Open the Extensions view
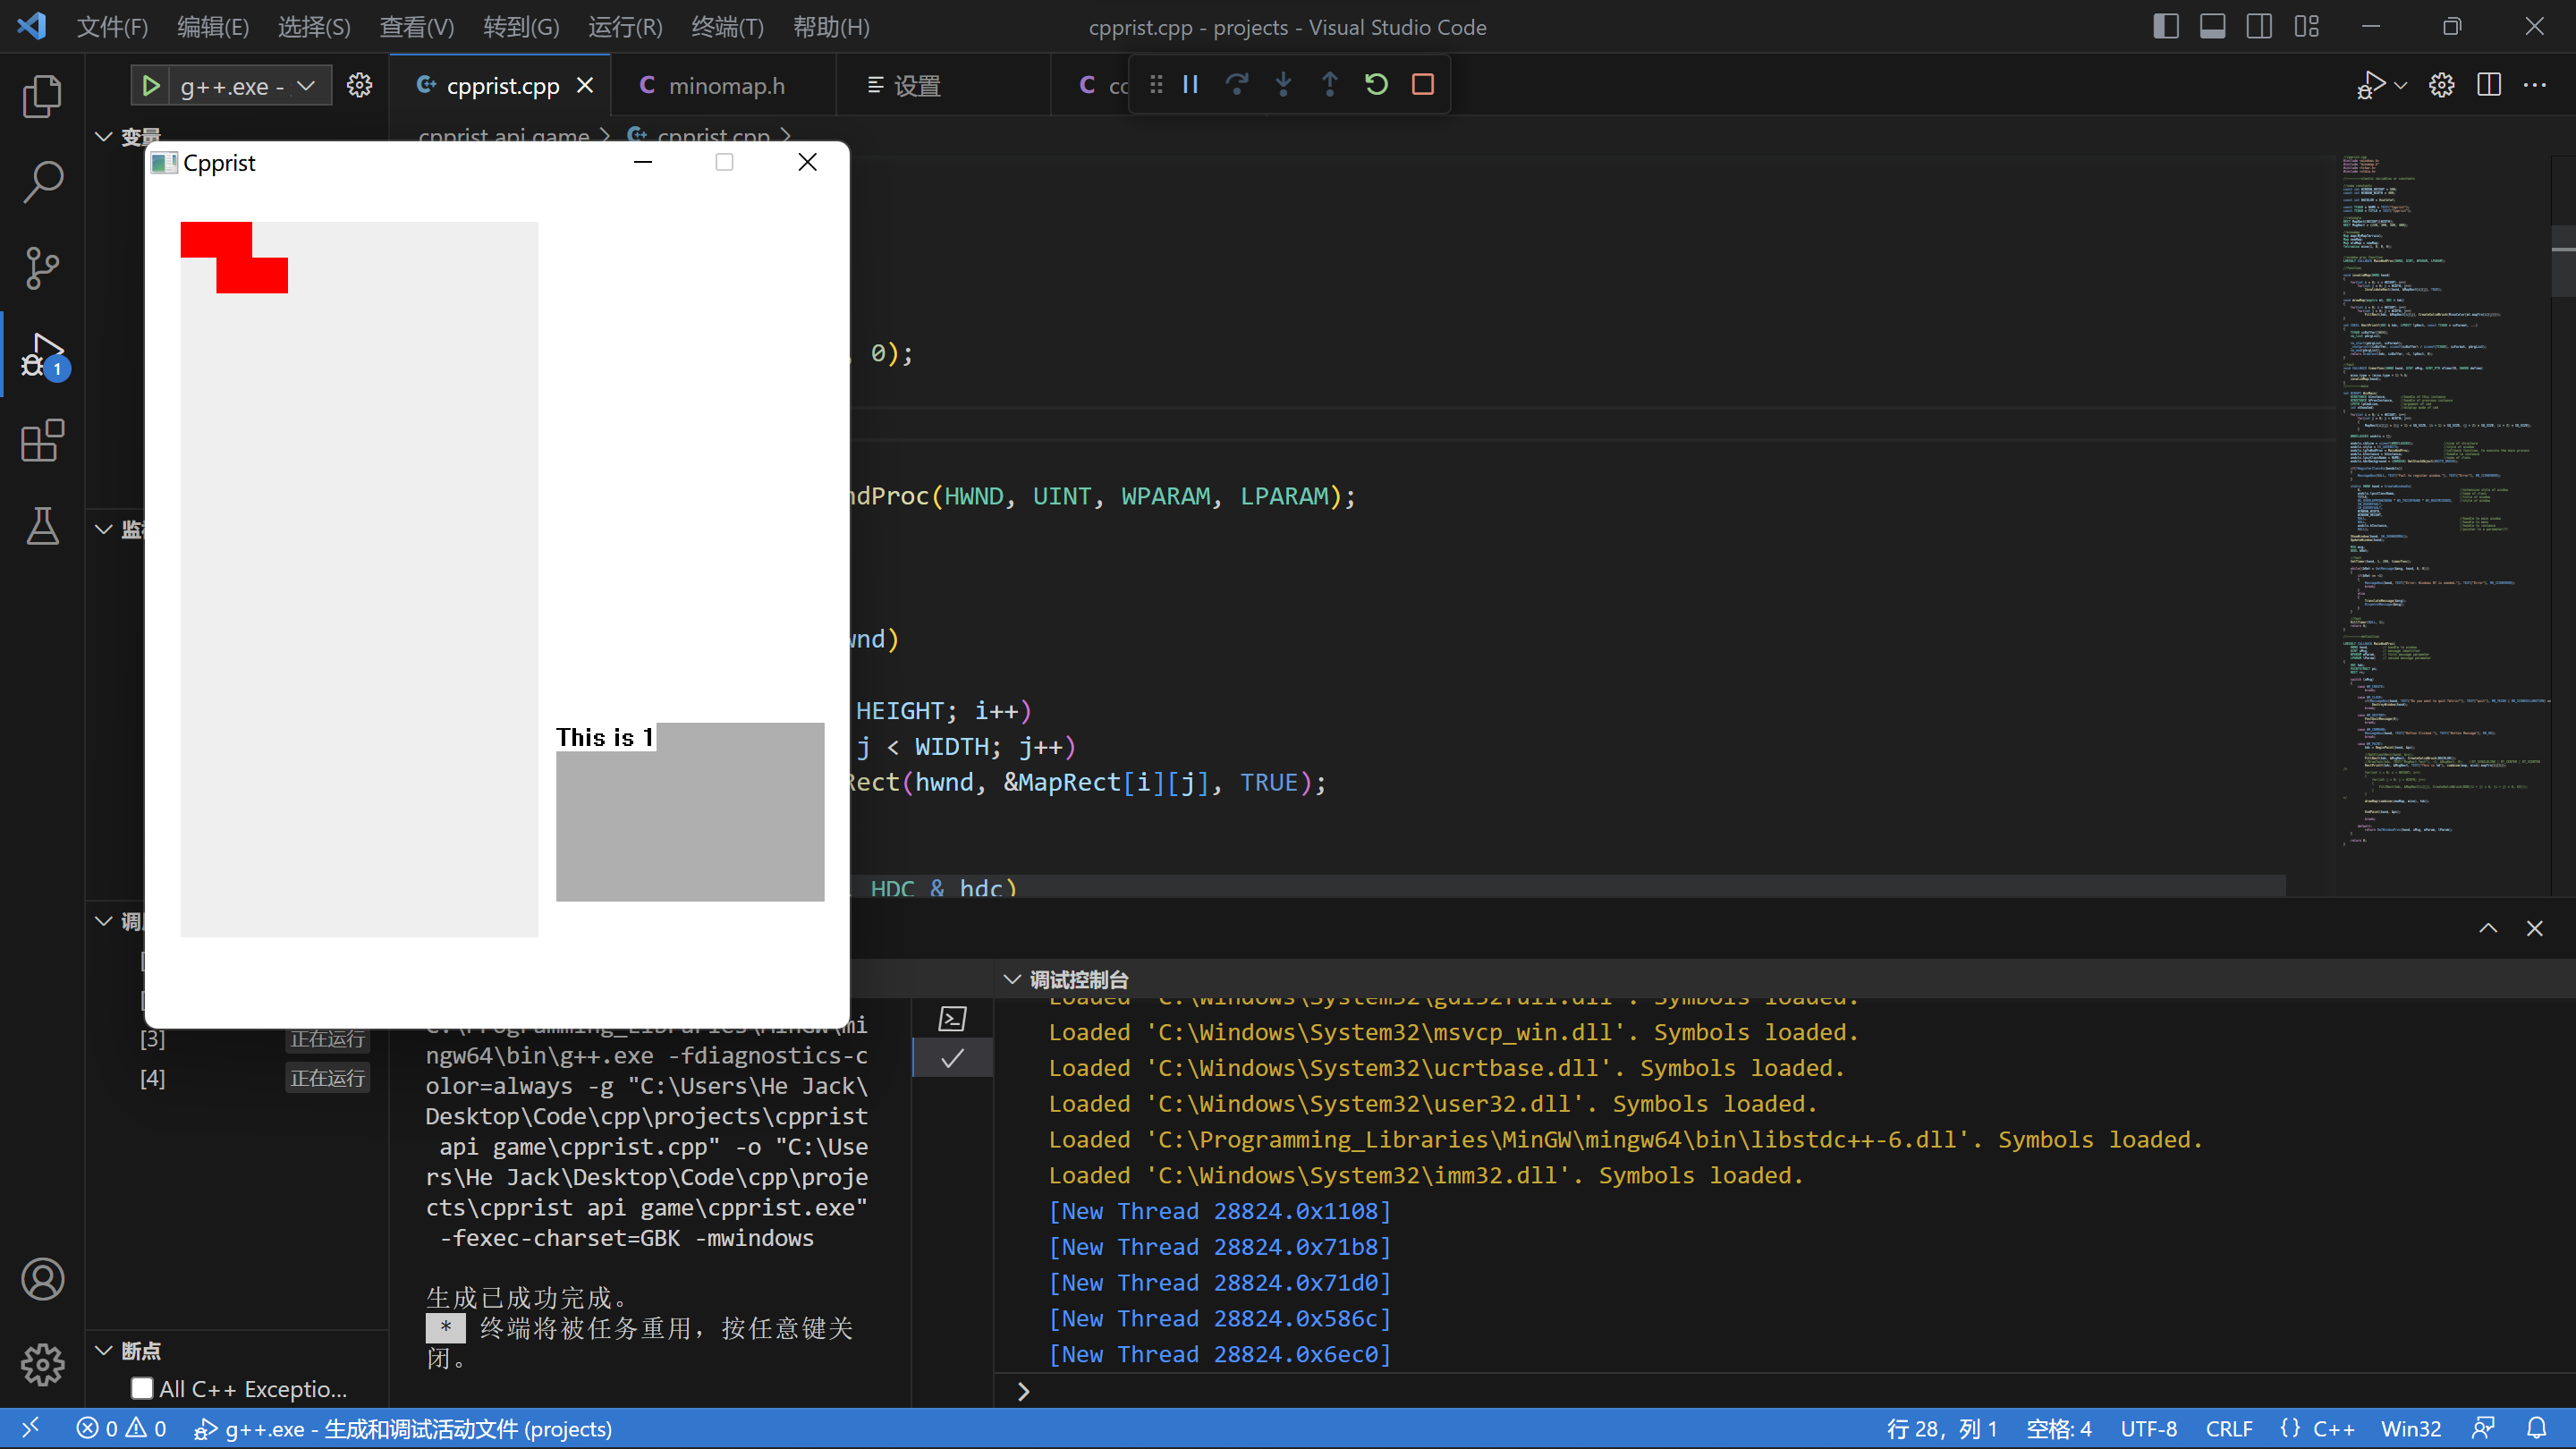The height and width of the screenshot is (1449, 2576). (42, 440)
